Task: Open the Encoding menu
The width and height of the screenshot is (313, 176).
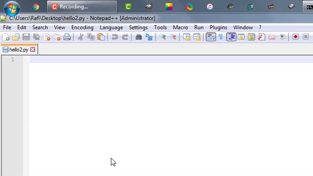Action: tap(83, 27)
